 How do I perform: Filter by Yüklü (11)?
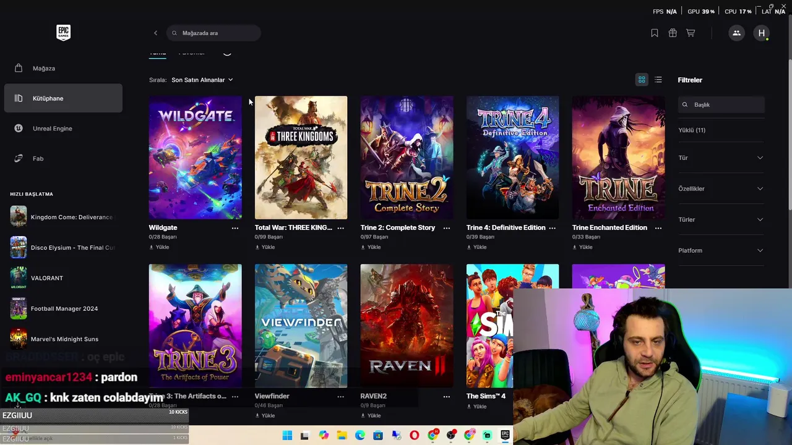(x=692, y=130)
